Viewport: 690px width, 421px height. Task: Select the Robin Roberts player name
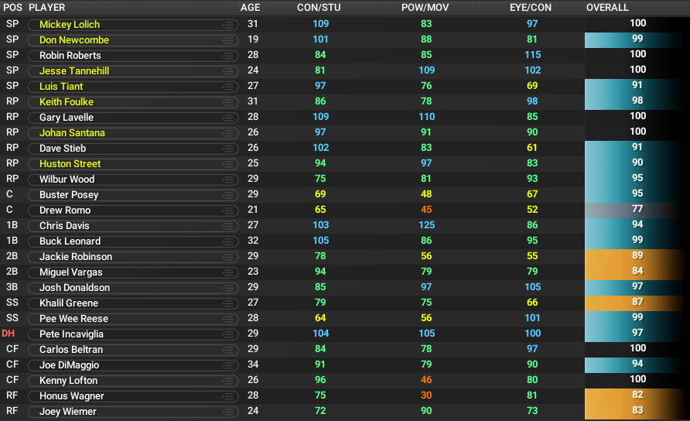pyautogui.click(x=70, y=56)
